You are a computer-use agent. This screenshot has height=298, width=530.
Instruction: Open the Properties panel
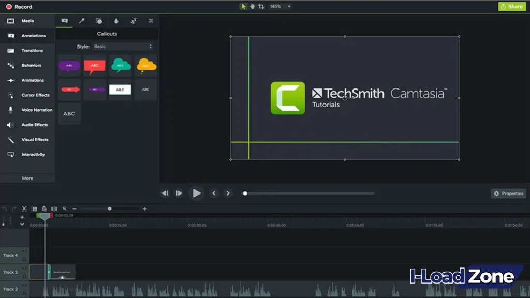pos(508,193)
